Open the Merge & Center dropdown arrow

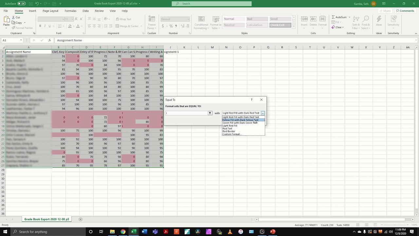(x=141, y=26)
